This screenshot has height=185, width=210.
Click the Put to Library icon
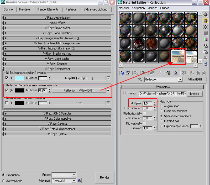168,73
